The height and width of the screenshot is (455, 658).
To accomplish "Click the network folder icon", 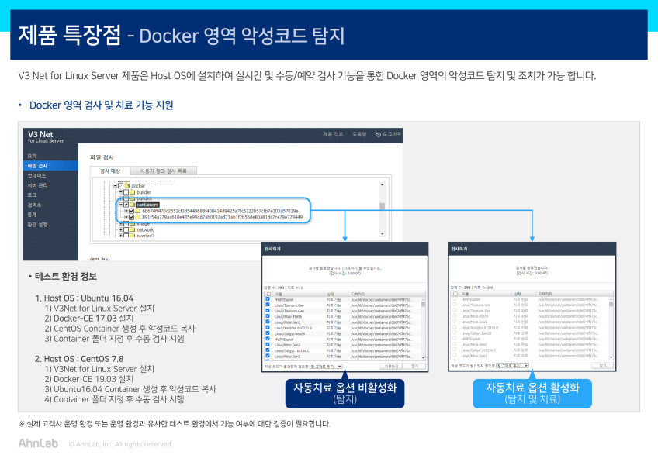I will [x=132, y=229].
